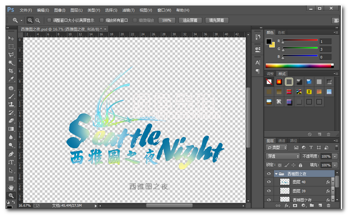Select the Clone Stamp tool

pyautogui.click(x=11, y=104)
